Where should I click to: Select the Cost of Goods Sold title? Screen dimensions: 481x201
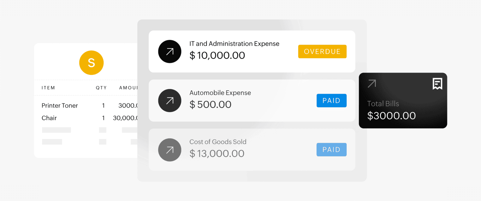pyautogui.click(x=218, y=142)
